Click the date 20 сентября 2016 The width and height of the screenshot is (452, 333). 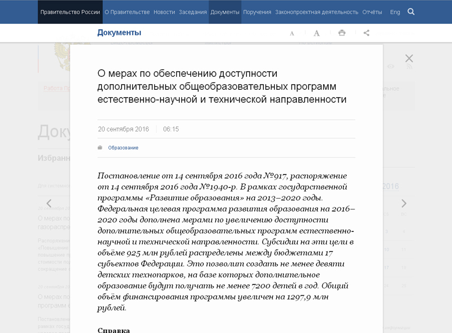pyautogui.click(x=123, y=129)
